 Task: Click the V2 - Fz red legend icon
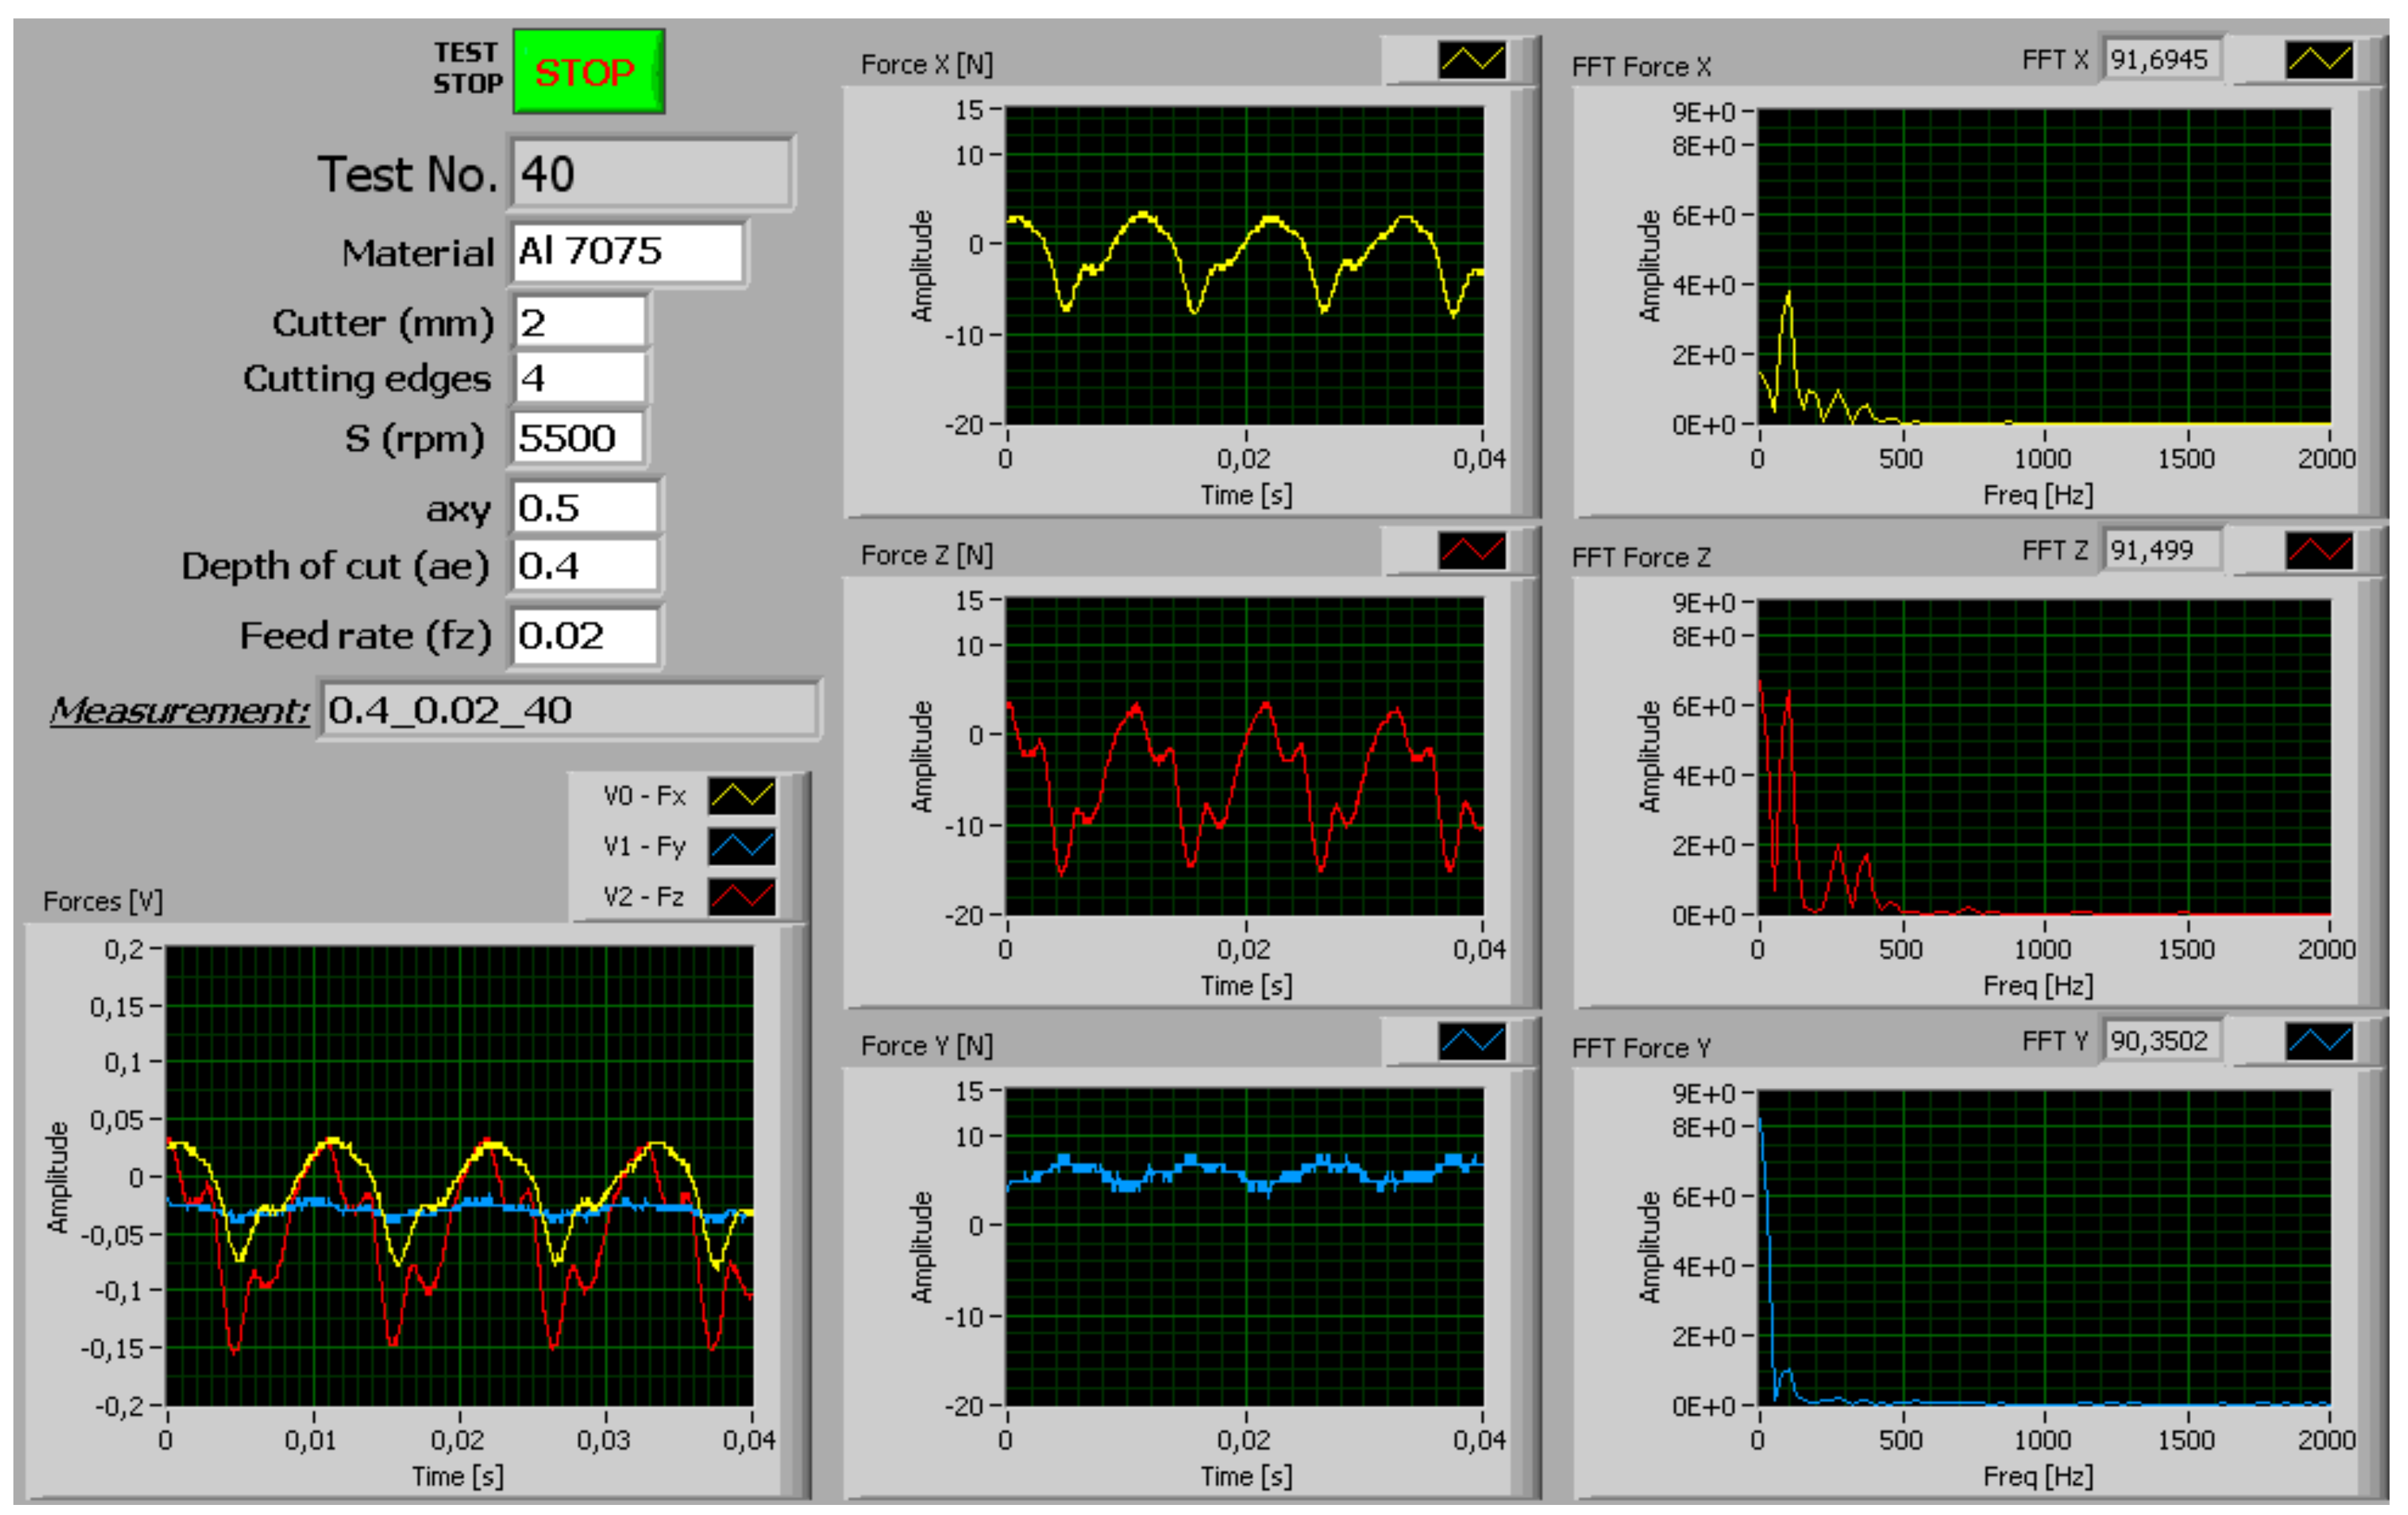741,896
